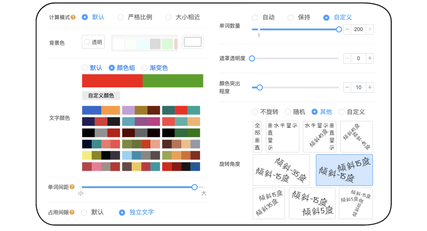The width and height of the screenshot is (427, 231).
Task: Select the 渐变色 text color radio
Action: tap(144, 67)
